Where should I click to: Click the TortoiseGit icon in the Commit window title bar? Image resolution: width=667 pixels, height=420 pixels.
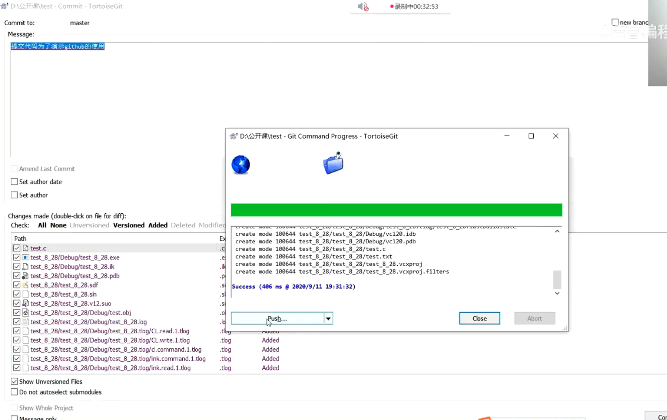[x=4, y=6]
